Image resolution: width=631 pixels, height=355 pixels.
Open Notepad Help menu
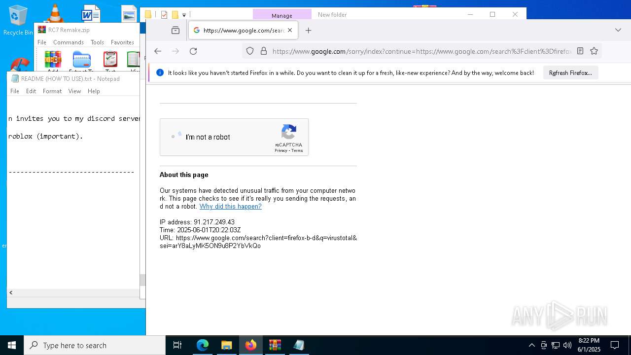coord(94,91)
